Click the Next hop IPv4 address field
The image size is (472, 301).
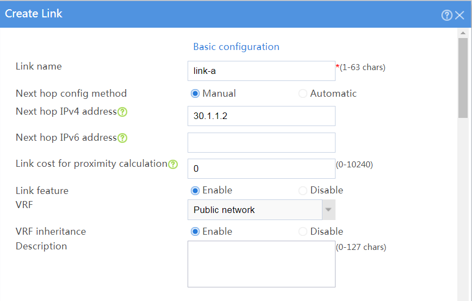point(261,116)
